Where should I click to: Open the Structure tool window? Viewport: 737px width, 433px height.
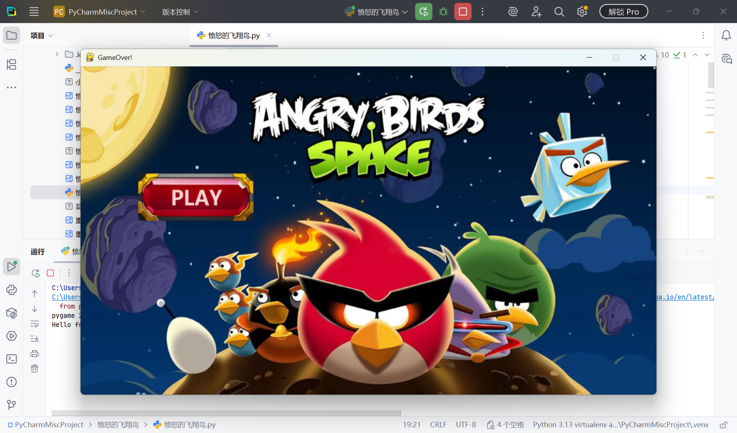point(12,64)
